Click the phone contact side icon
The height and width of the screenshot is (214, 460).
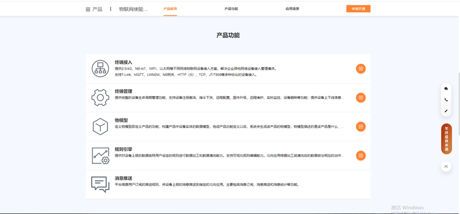[446, 100]
